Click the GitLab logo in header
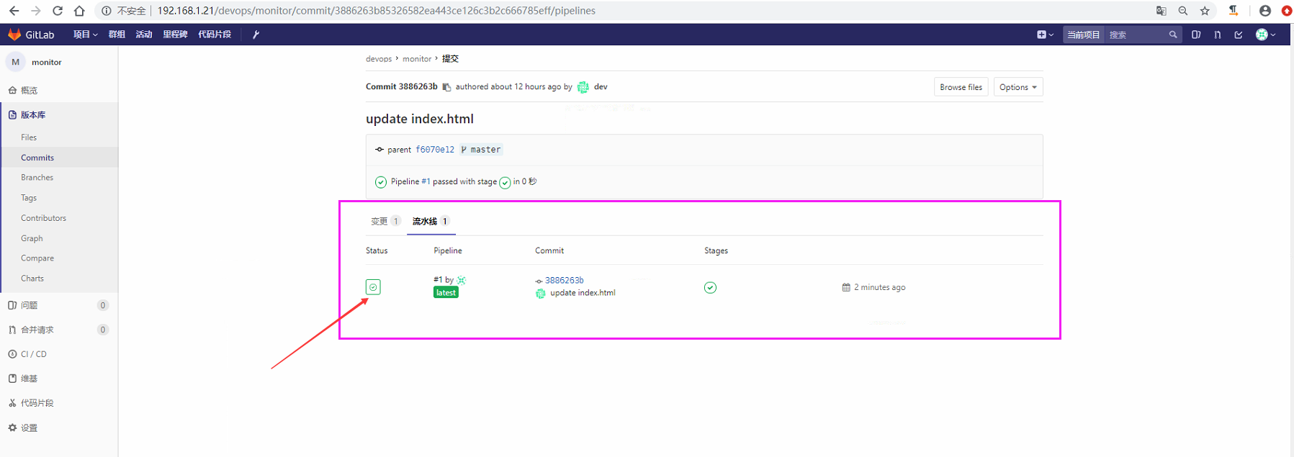 pyautogui.click(x=31, y=35)
